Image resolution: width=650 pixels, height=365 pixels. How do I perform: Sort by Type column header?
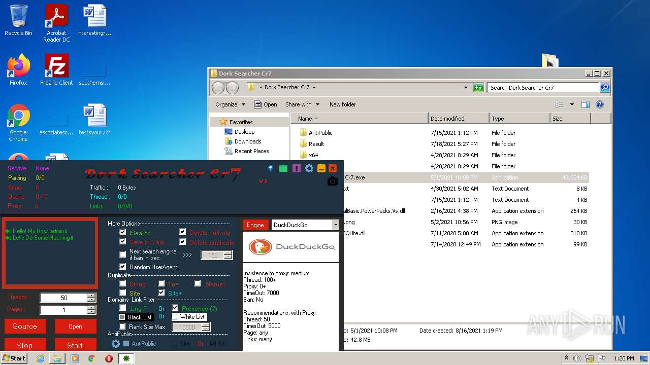[x=519, y=119]
